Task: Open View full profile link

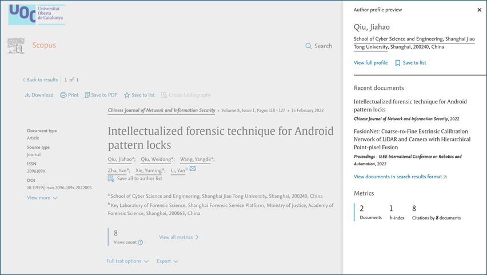Action: (370, 63)
